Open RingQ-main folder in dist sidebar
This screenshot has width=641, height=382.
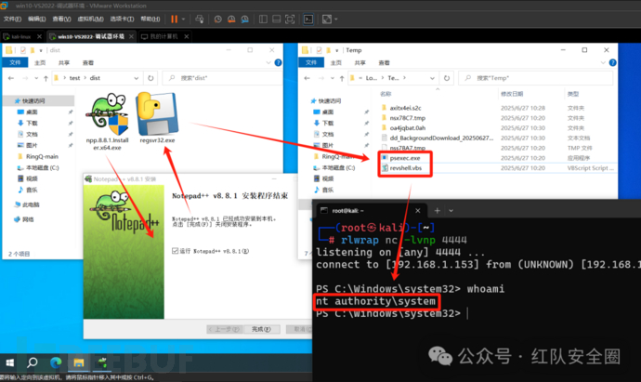click(38, 157)
